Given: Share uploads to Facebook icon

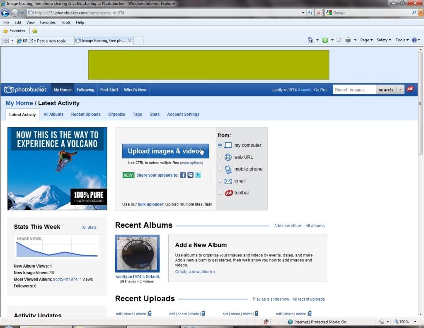Looking at the screenshot, I should (183, 175).
